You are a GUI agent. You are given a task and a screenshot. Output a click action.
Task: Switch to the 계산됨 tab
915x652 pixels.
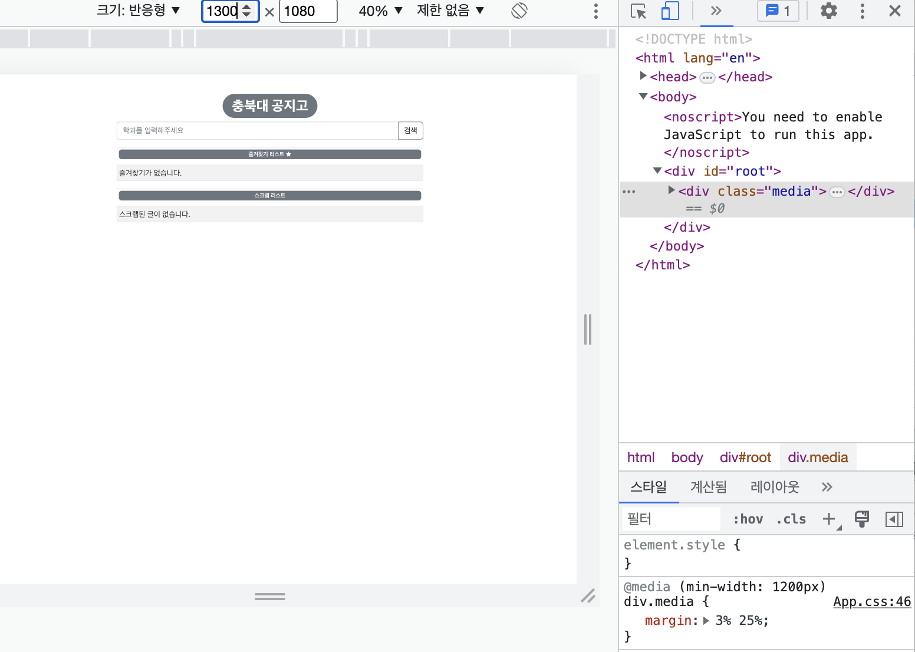709,487
